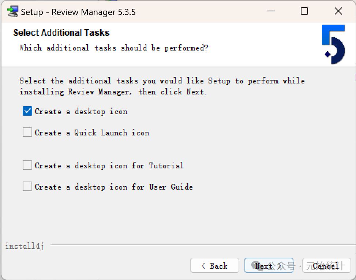356x280 pixels.
Task: Go back with the Back button
Action: pyautogui.click(x=215, y=266)
